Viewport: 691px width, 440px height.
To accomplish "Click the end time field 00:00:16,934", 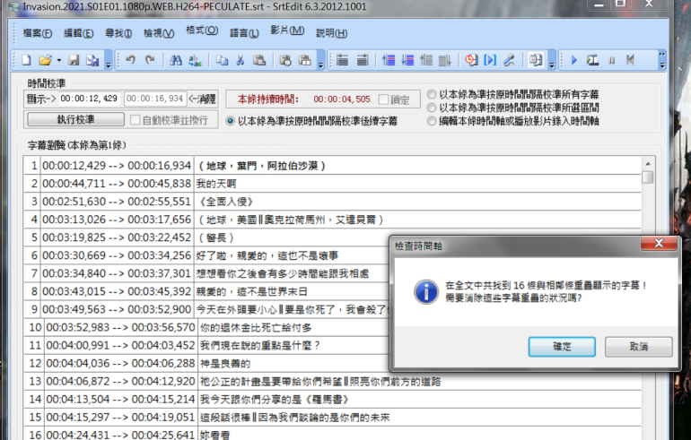I will (155, 99).
